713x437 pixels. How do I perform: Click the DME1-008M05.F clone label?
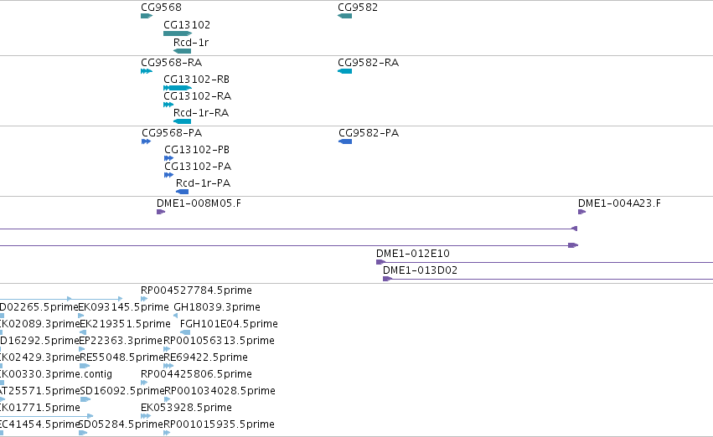point(199,203)
